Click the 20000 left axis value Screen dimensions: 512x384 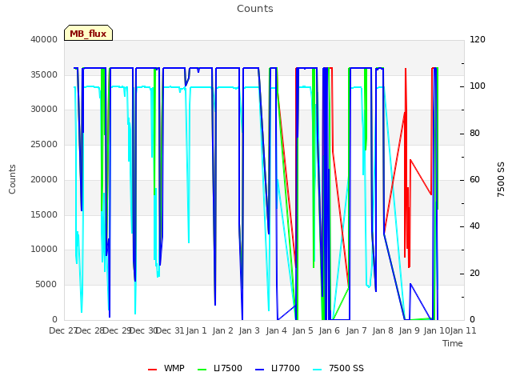(44, 180)
